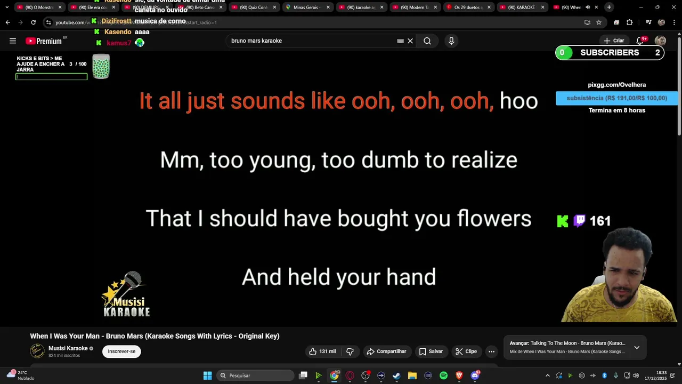
Task: Open the Windows Start menu
Action: [207, 375]
